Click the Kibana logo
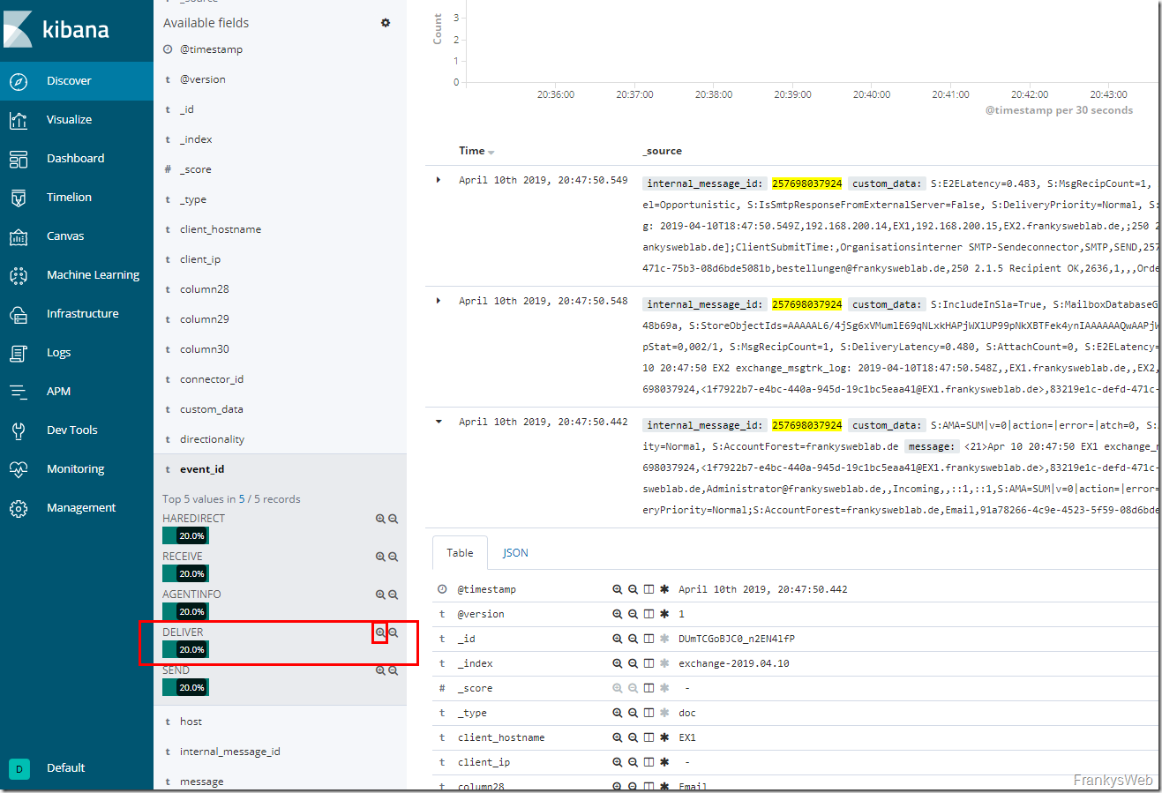 (57, 29)
